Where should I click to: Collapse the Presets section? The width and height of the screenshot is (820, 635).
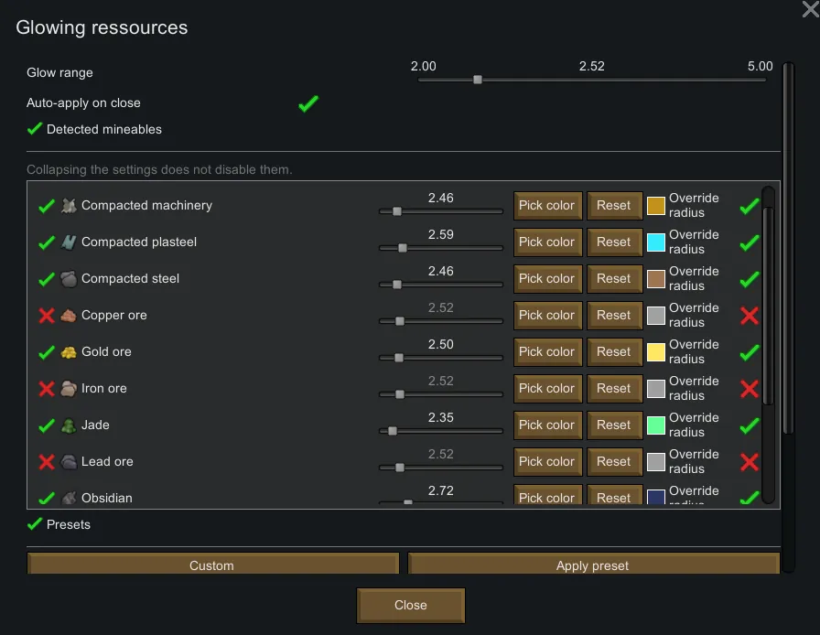click(35, 524)
